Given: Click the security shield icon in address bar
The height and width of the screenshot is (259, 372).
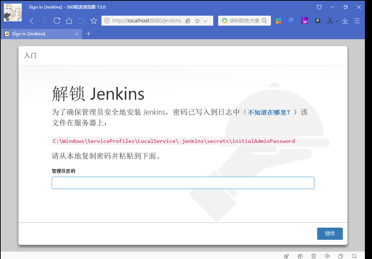Looking at the screenshot, I should pos(107,21).
